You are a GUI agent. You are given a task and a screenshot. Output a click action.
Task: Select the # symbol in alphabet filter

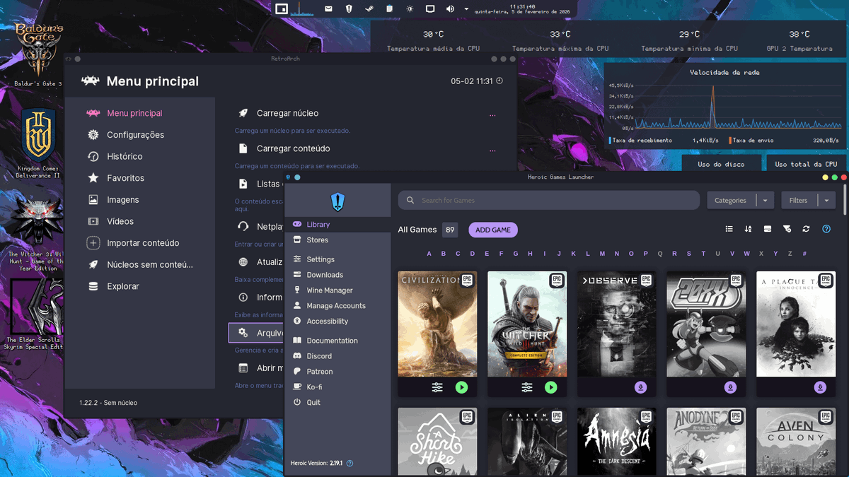tap(804, 254)
